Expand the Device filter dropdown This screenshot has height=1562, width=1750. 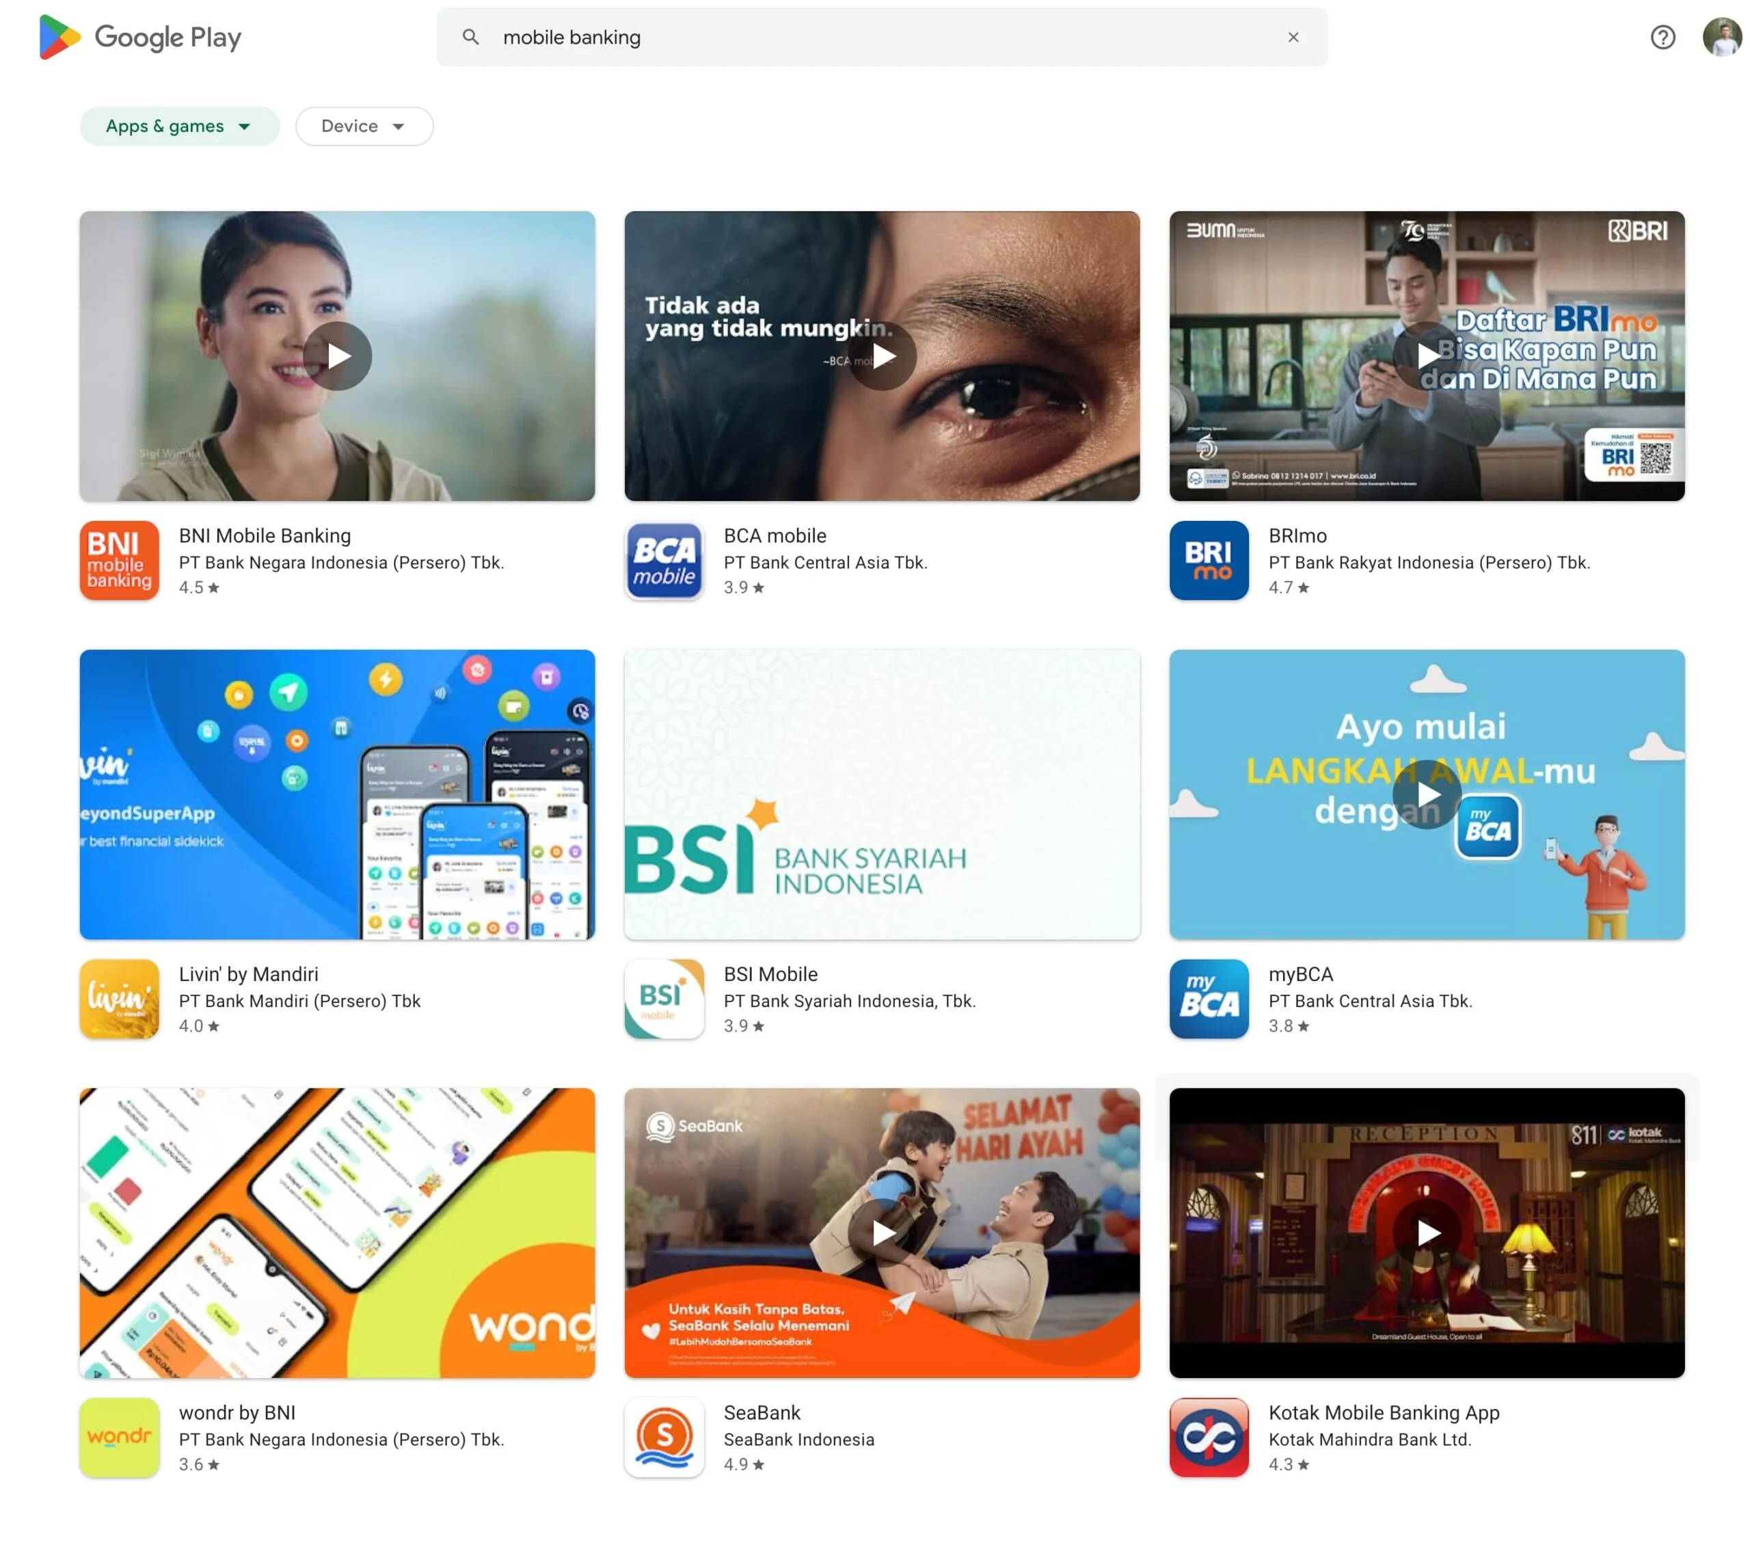364,125
